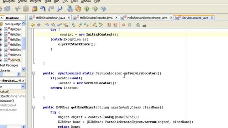Select the com.questpc package node
Viewport: 228px width, 128px height.
coord(13,24)
